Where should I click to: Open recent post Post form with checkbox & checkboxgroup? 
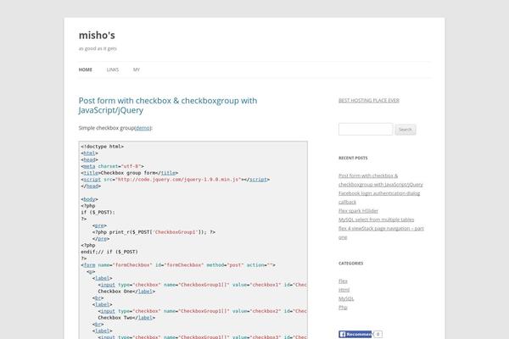coord(380,180)
